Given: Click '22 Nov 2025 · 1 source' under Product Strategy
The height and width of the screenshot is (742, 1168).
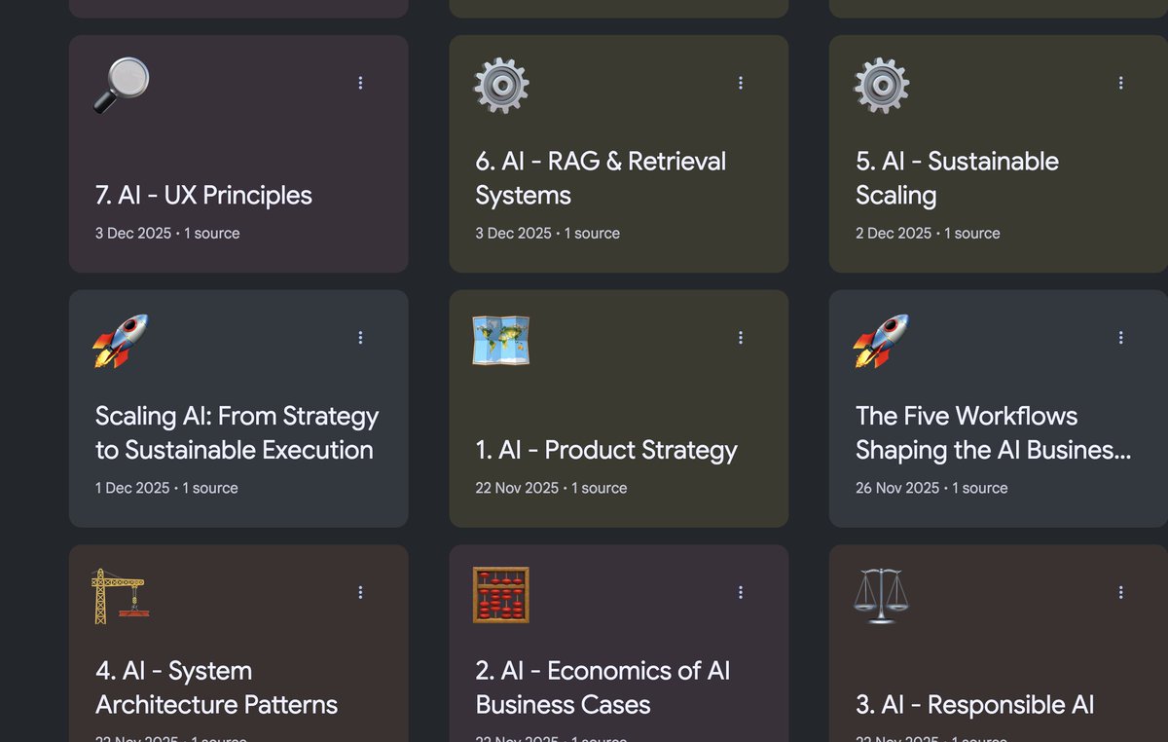Looking at the screenshot, I should coord(551,488).
